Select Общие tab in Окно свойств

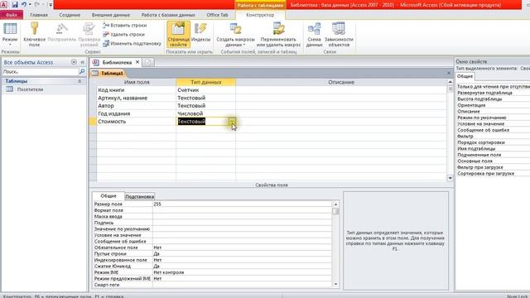pos(465,76)
